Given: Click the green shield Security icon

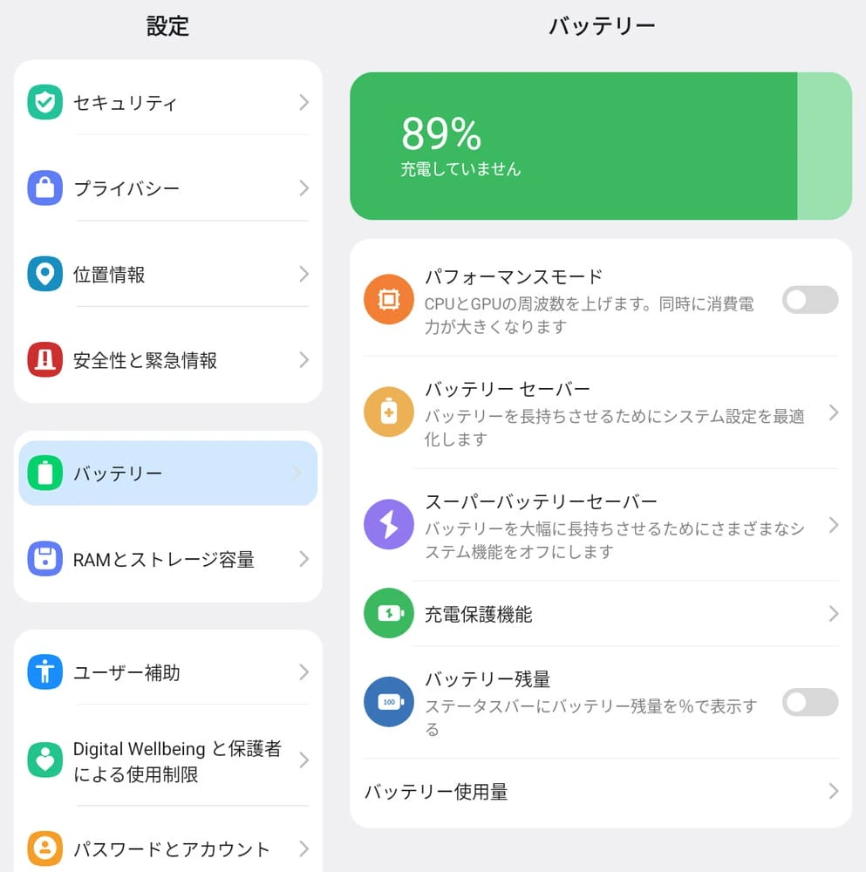Looking at the screenshot, I should [x=44, y=102].
